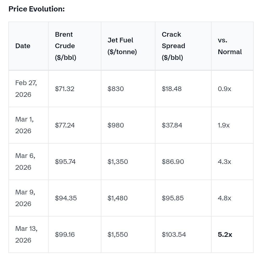Image resolution: width=262 pixels, height=260 pixels.
Task: Select the 1.9x multiplier cell
Action: pos(224,125)
